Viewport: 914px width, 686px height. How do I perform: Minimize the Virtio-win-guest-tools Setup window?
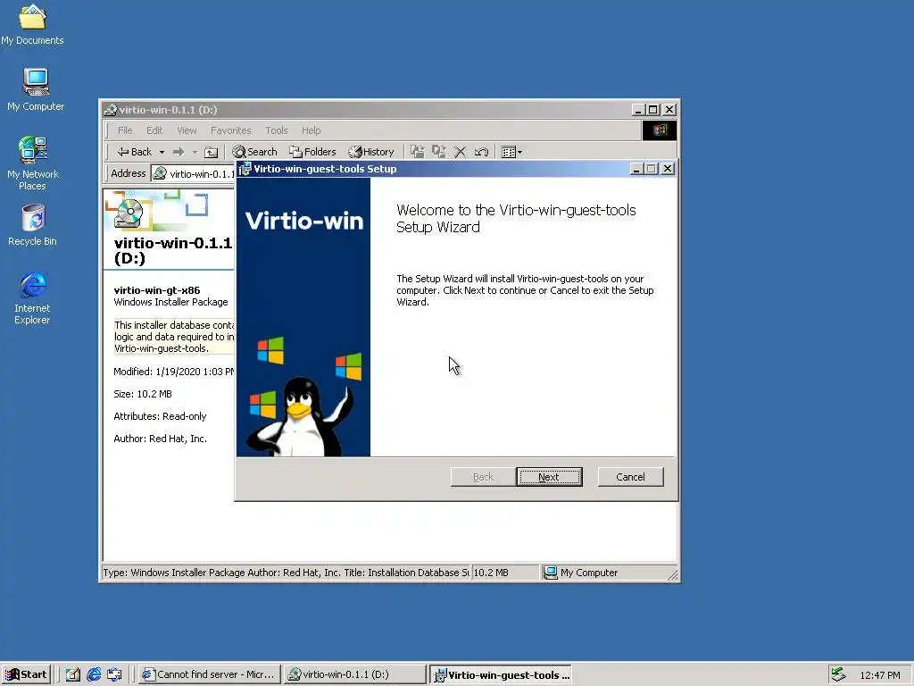click(x=636, y=169)
